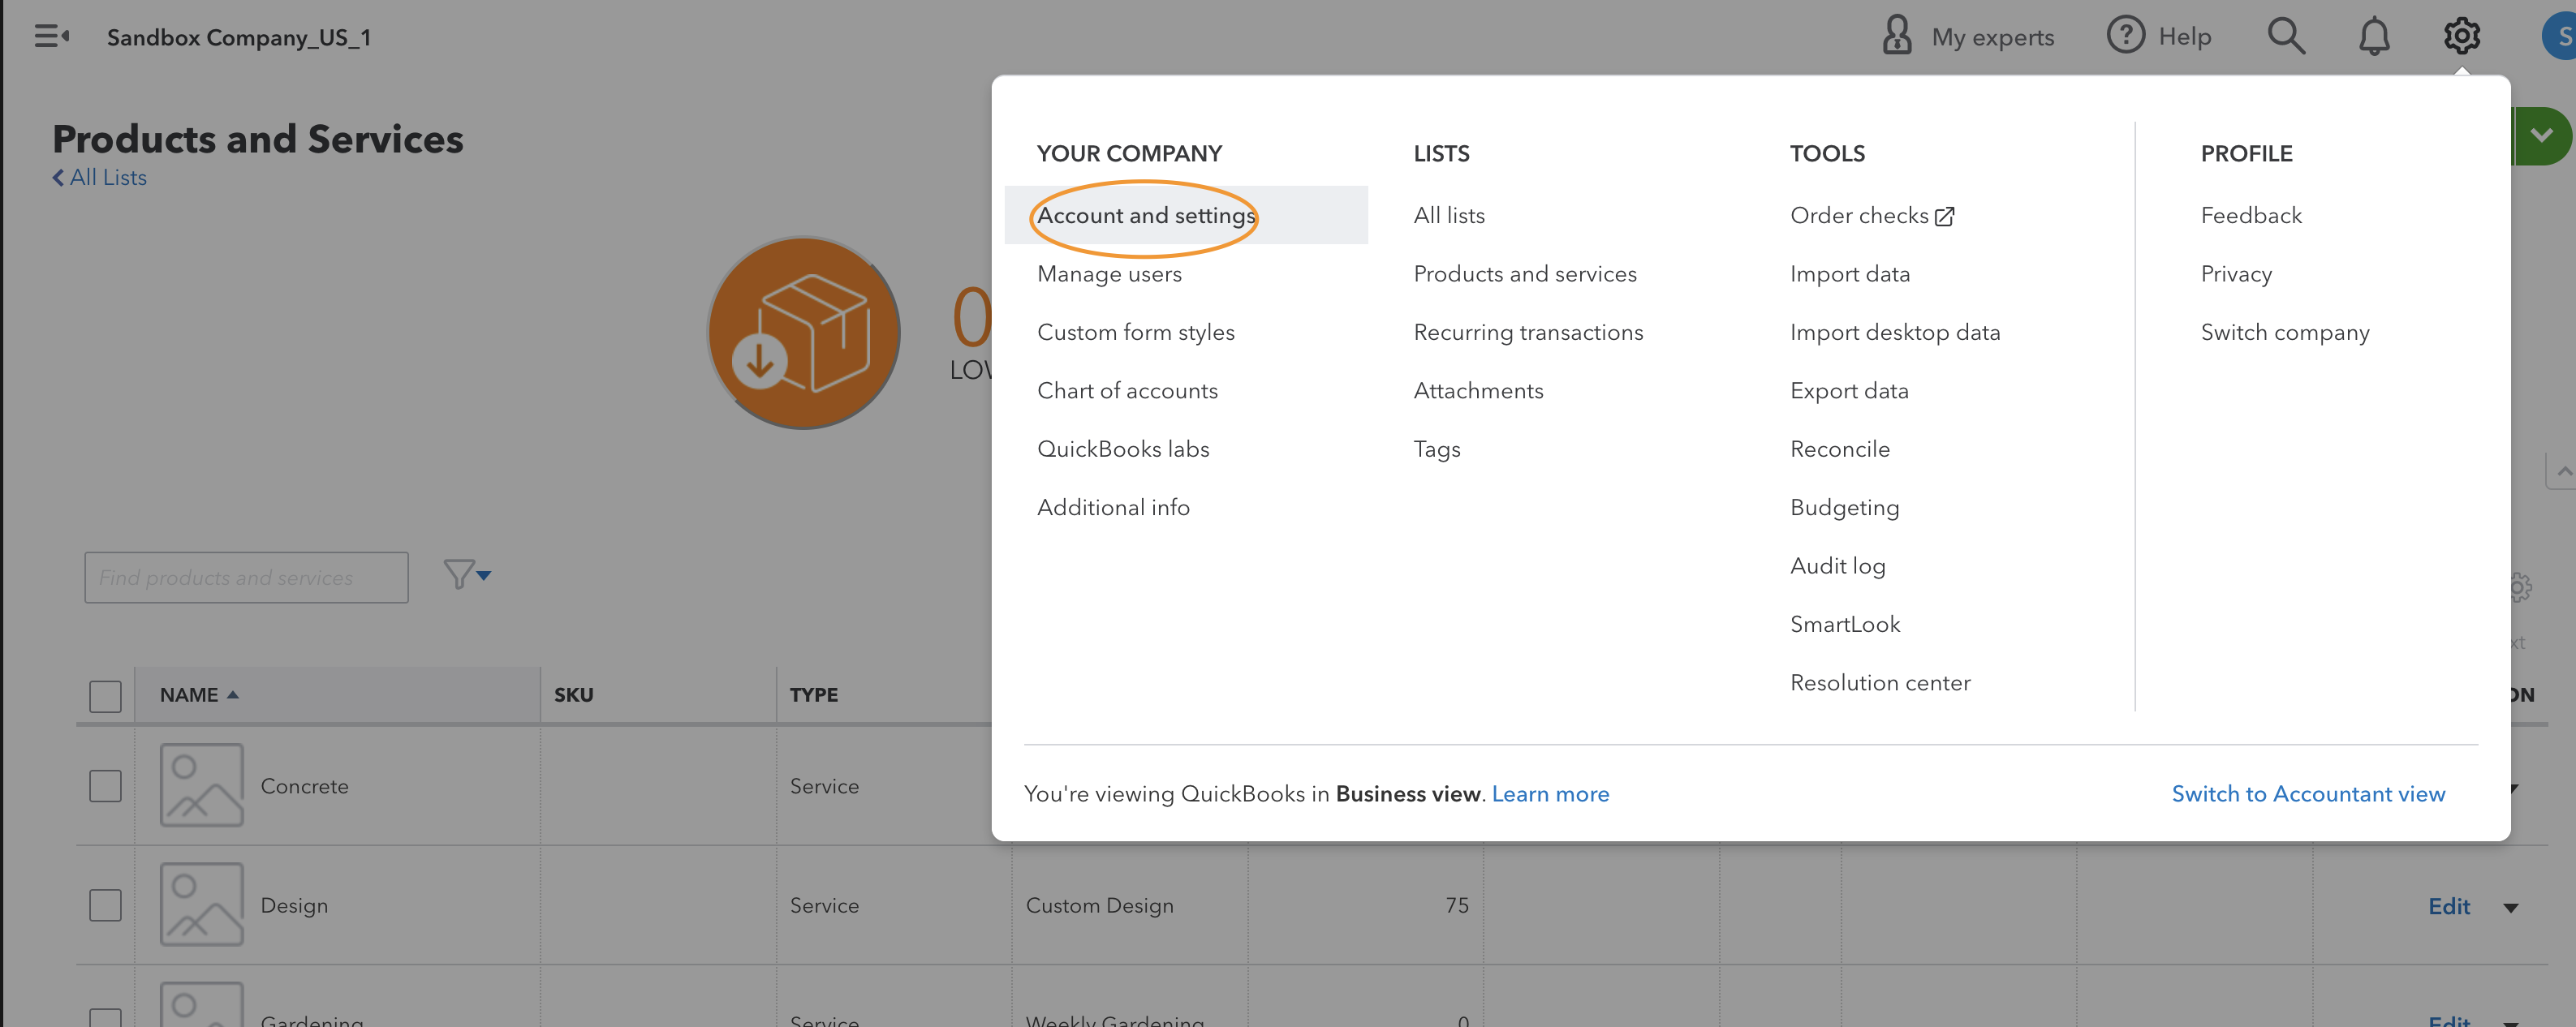The image size is (2576, 1027).
Task: Click the Concrete item image placeholder
Action: [202, 785]
